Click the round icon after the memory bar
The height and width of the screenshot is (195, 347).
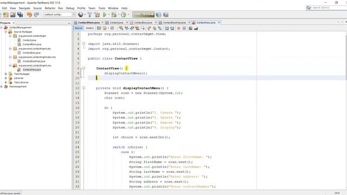(158, 15)
